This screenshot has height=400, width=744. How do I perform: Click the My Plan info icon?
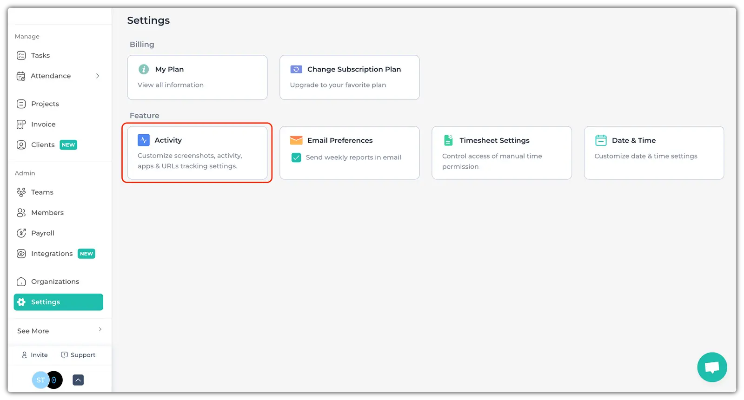[144, 69]
